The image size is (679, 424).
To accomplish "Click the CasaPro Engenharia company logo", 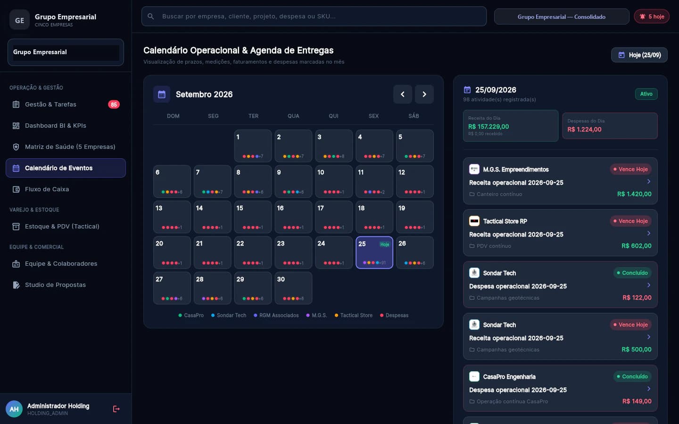I will pos(474,376).
